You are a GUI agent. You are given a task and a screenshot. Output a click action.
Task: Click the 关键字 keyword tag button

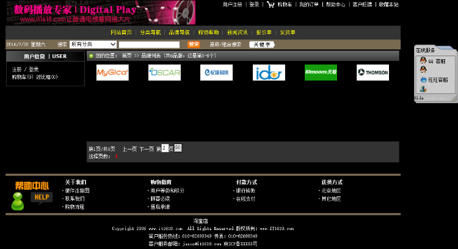[x=262, y=45]
